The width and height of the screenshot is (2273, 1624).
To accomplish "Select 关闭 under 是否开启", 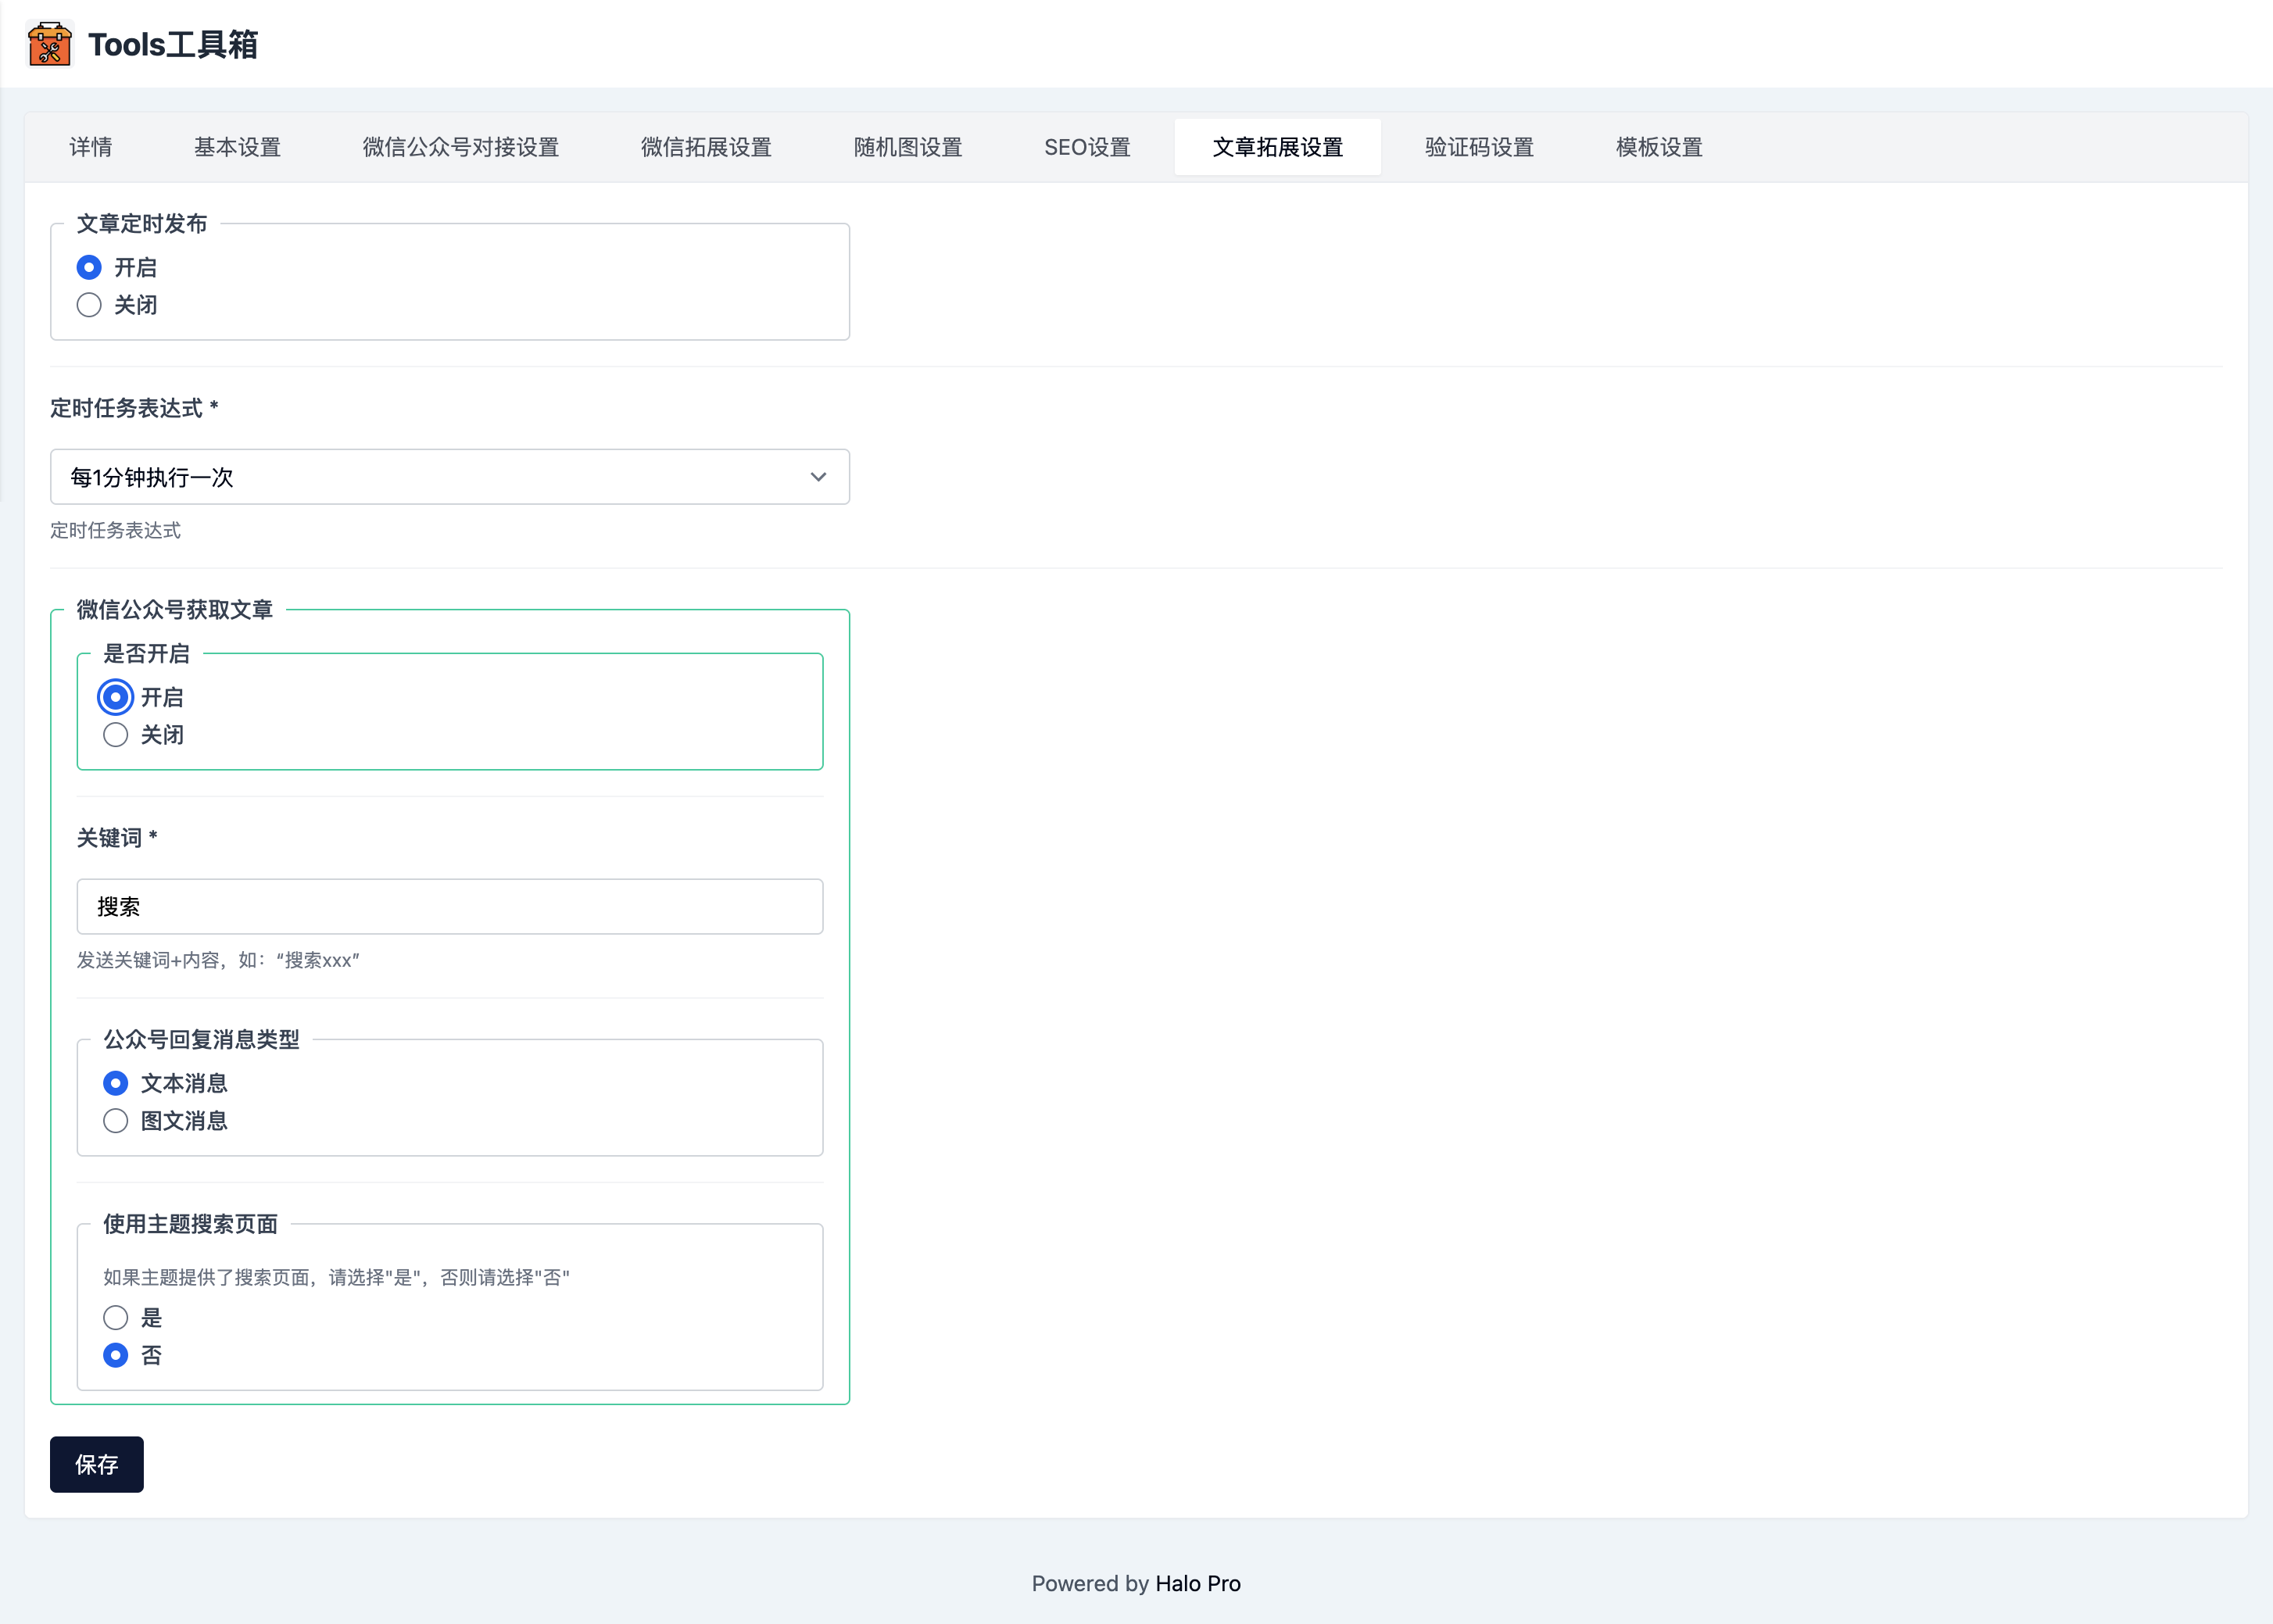I will point(116,735).
